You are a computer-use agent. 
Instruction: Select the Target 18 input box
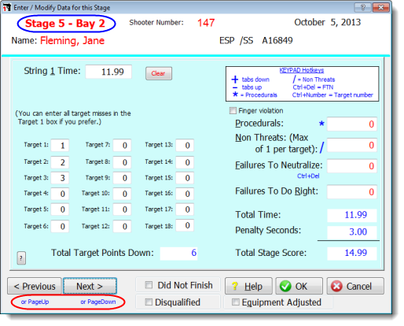pyautogui.click(x=185, y=225)
